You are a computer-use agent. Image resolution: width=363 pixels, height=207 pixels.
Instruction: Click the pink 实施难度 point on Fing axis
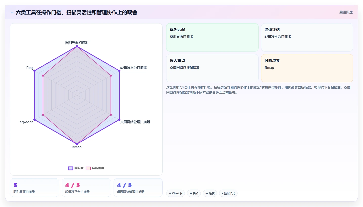pos(43,75)
